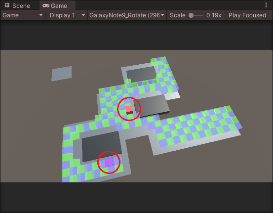The image size is (273, 213).
Task: Open the Game view mode dropdown
Action: coord(23,15)
